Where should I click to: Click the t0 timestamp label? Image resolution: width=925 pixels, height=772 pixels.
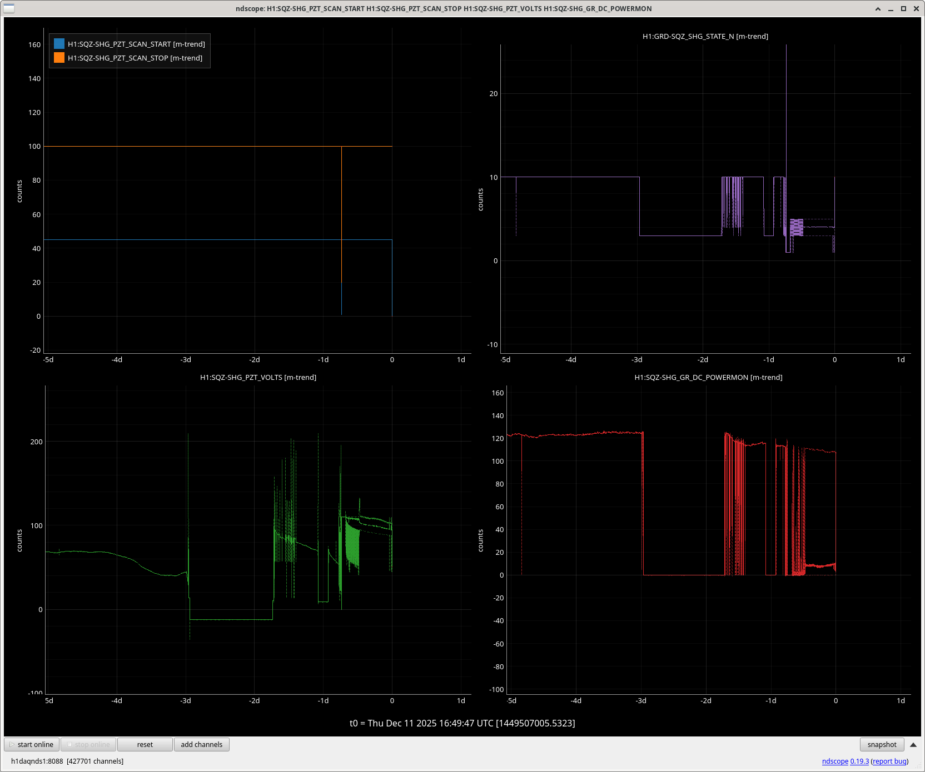(462, 723)
